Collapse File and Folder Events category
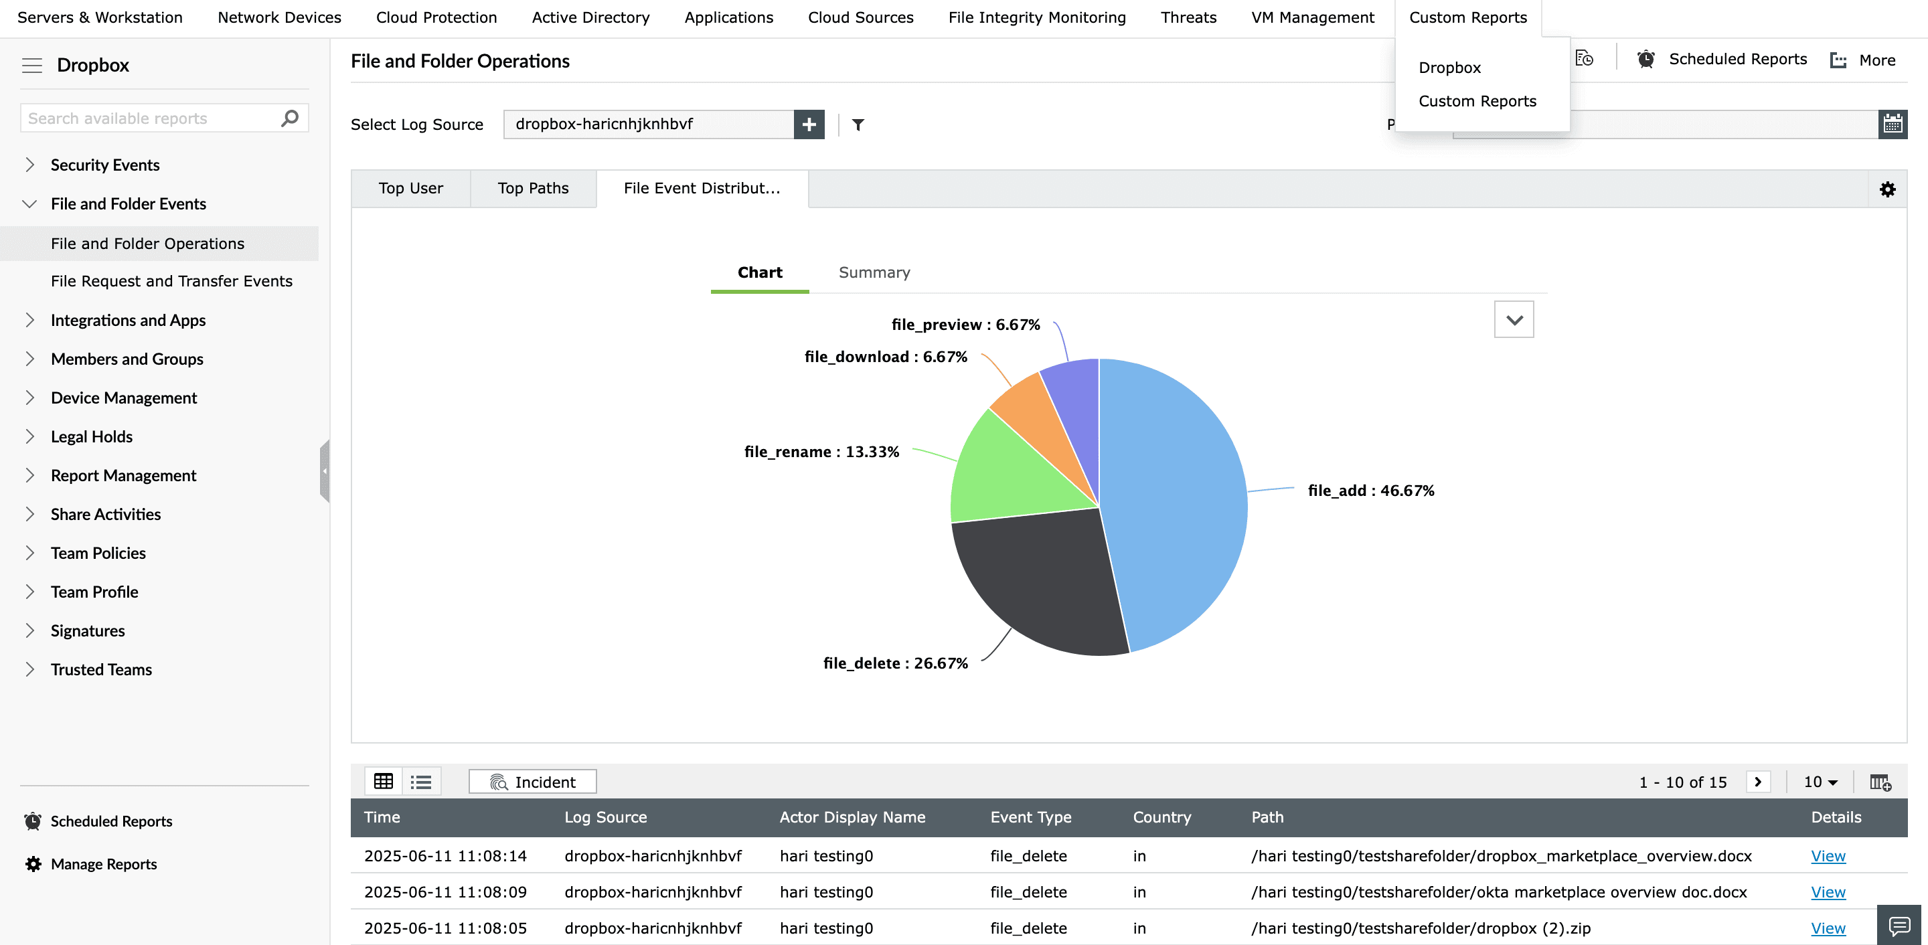Viewport: 1928px width, 945px height. pyautogui.click(x=30, y=203)
